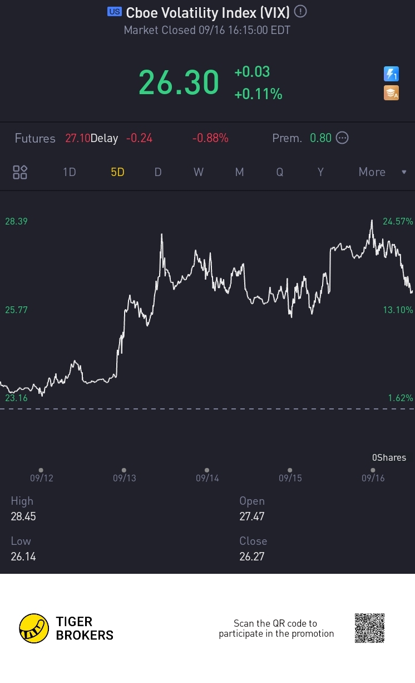Select the yearly Y tab
This screenshot has height=683, width=415.
point(320,172)
